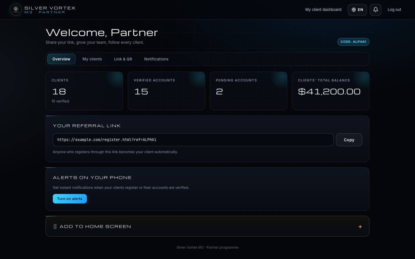Copy the referral link

click(349, 140)
